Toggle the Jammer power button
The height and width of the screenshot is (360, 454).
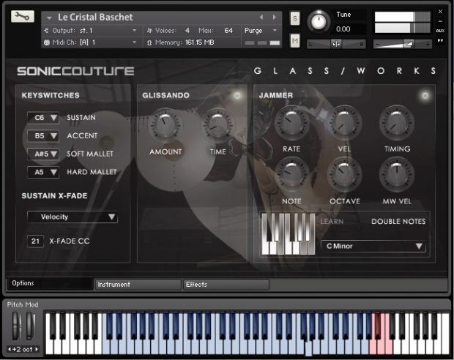pos(425,96)
